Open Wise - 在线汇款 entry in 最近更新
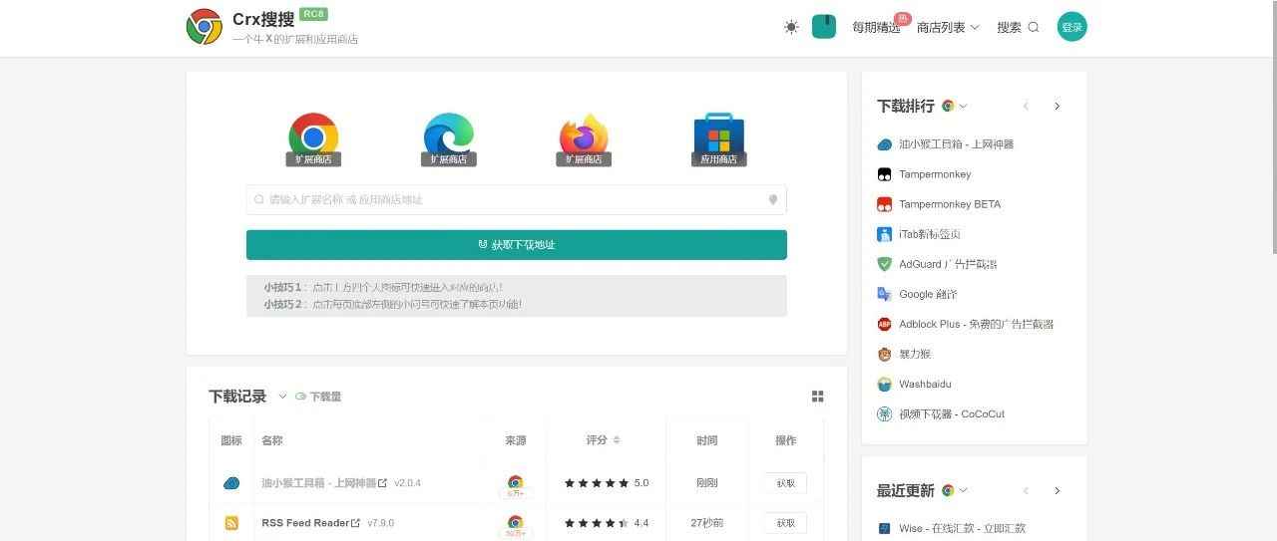This screenshot has width=1277, height=541. click(x=962, y=528)
